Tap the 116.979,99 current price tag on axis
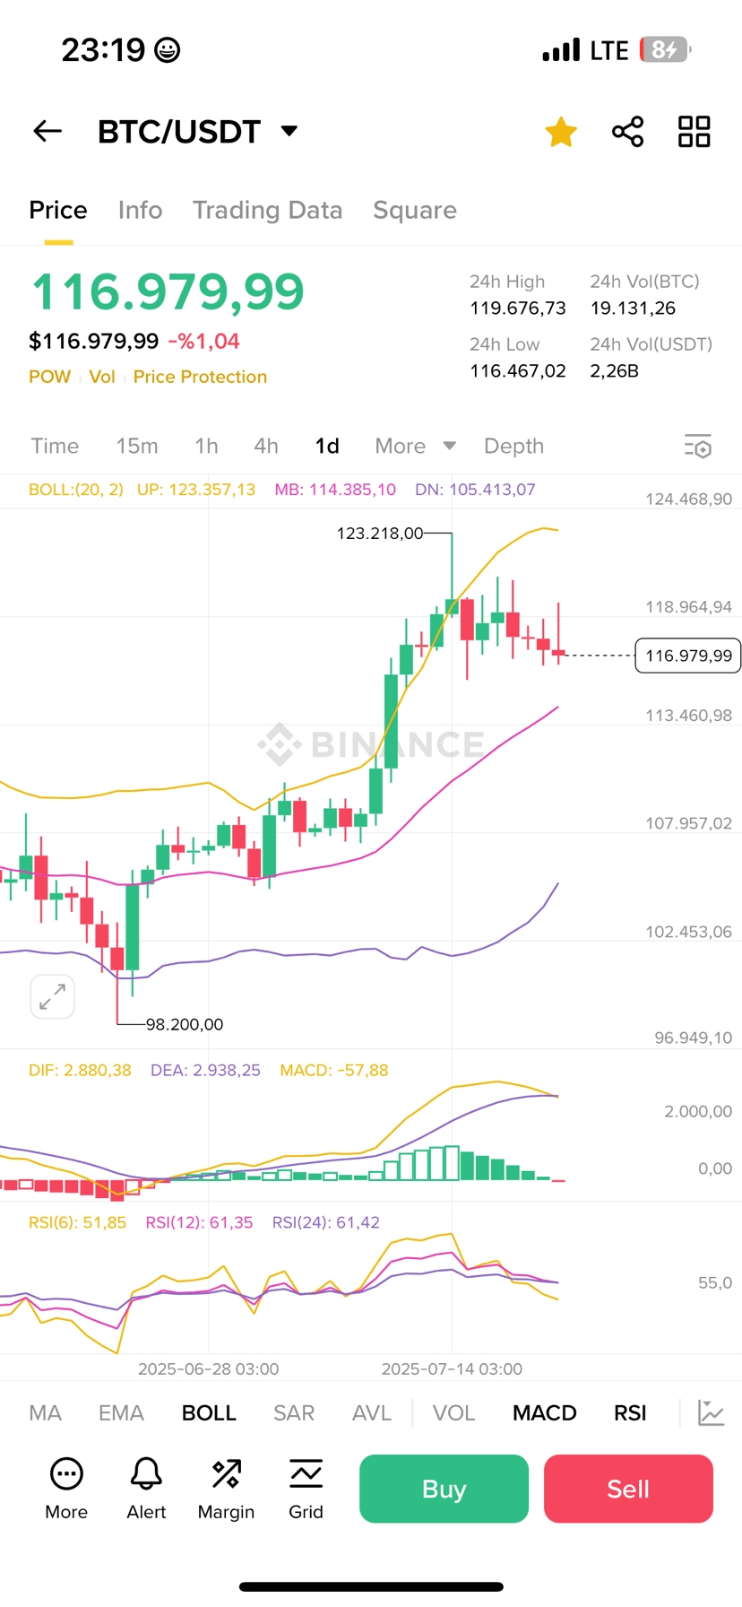Screen dimensions: 742x1607 click(688, 656)
